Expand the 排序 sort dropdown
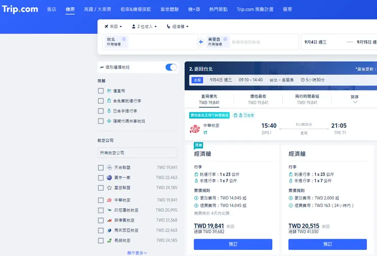 pos(355,99)
